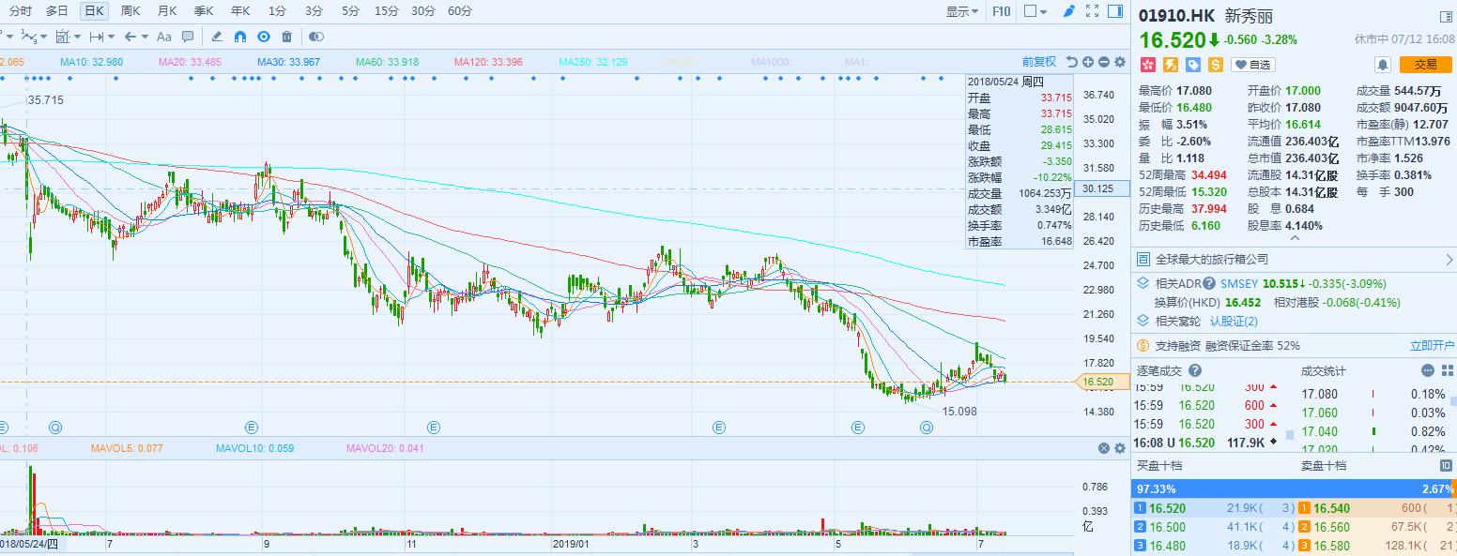
Task: Enter fullscreen chart mode
Action: point(1092,11)
